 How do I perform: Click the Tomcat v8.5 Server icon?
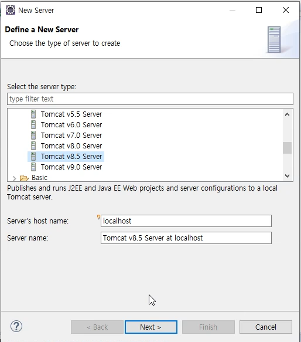tap(33, 157)
